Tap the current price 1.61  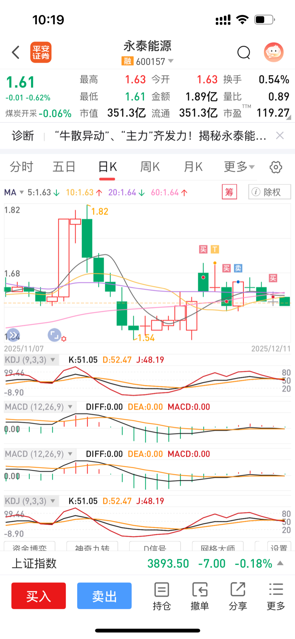coord(20,82)
